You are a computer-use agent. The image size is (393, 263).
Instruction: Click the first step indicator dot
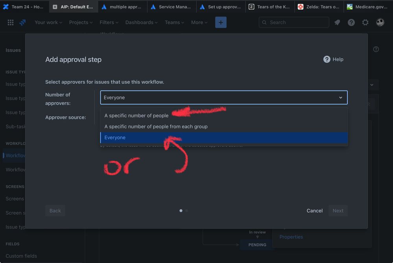click(x=181, y=211)
